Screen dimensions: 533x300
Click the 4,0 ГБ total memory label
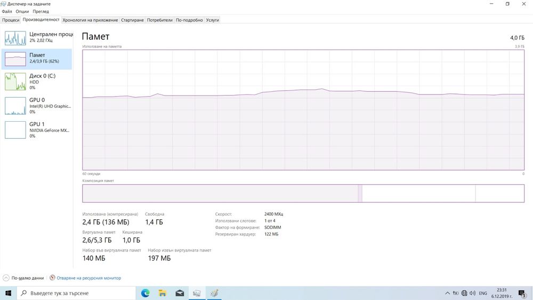pos(517,38)
